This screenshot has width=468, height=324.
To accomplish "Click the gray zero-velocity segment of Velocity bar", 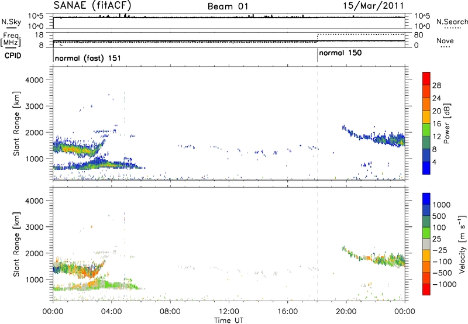I will pyautogui.click(x=426, y=244).
